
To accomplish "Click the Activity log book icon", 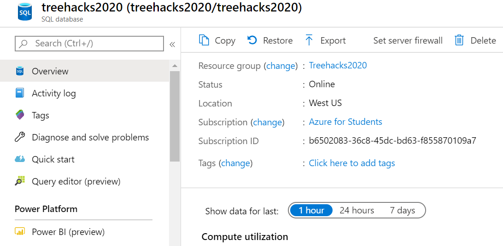I will [20, 93].
